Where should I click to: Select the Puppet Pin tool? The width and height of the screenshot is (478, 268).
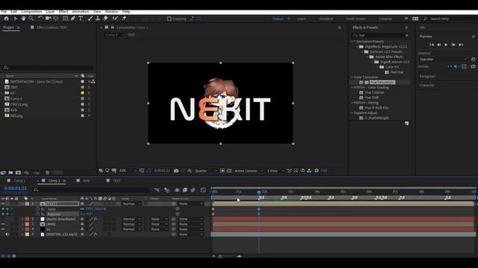coord(124,19)
